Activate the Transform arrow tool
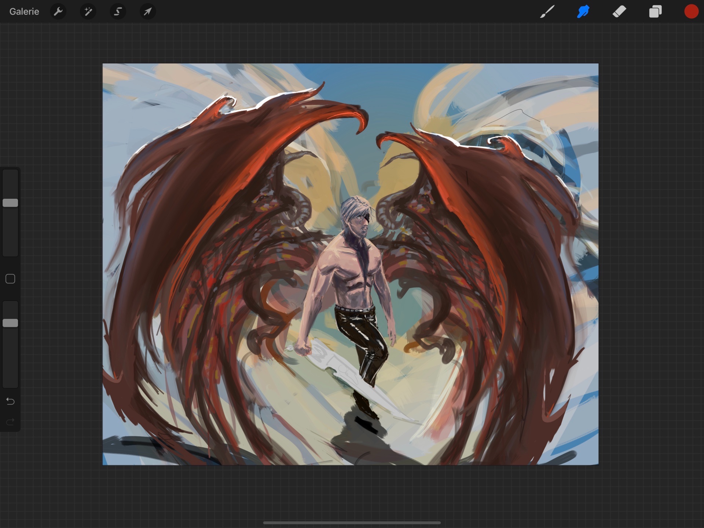The height and width of the screenshot is (528, 704). pyautogui.click(x=147, y=12)
